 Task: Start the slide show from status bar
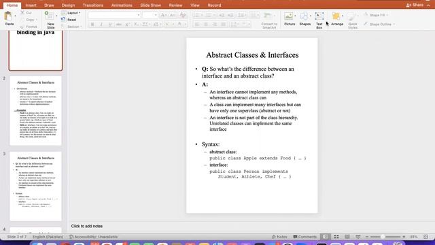click(x=358, y=237)
